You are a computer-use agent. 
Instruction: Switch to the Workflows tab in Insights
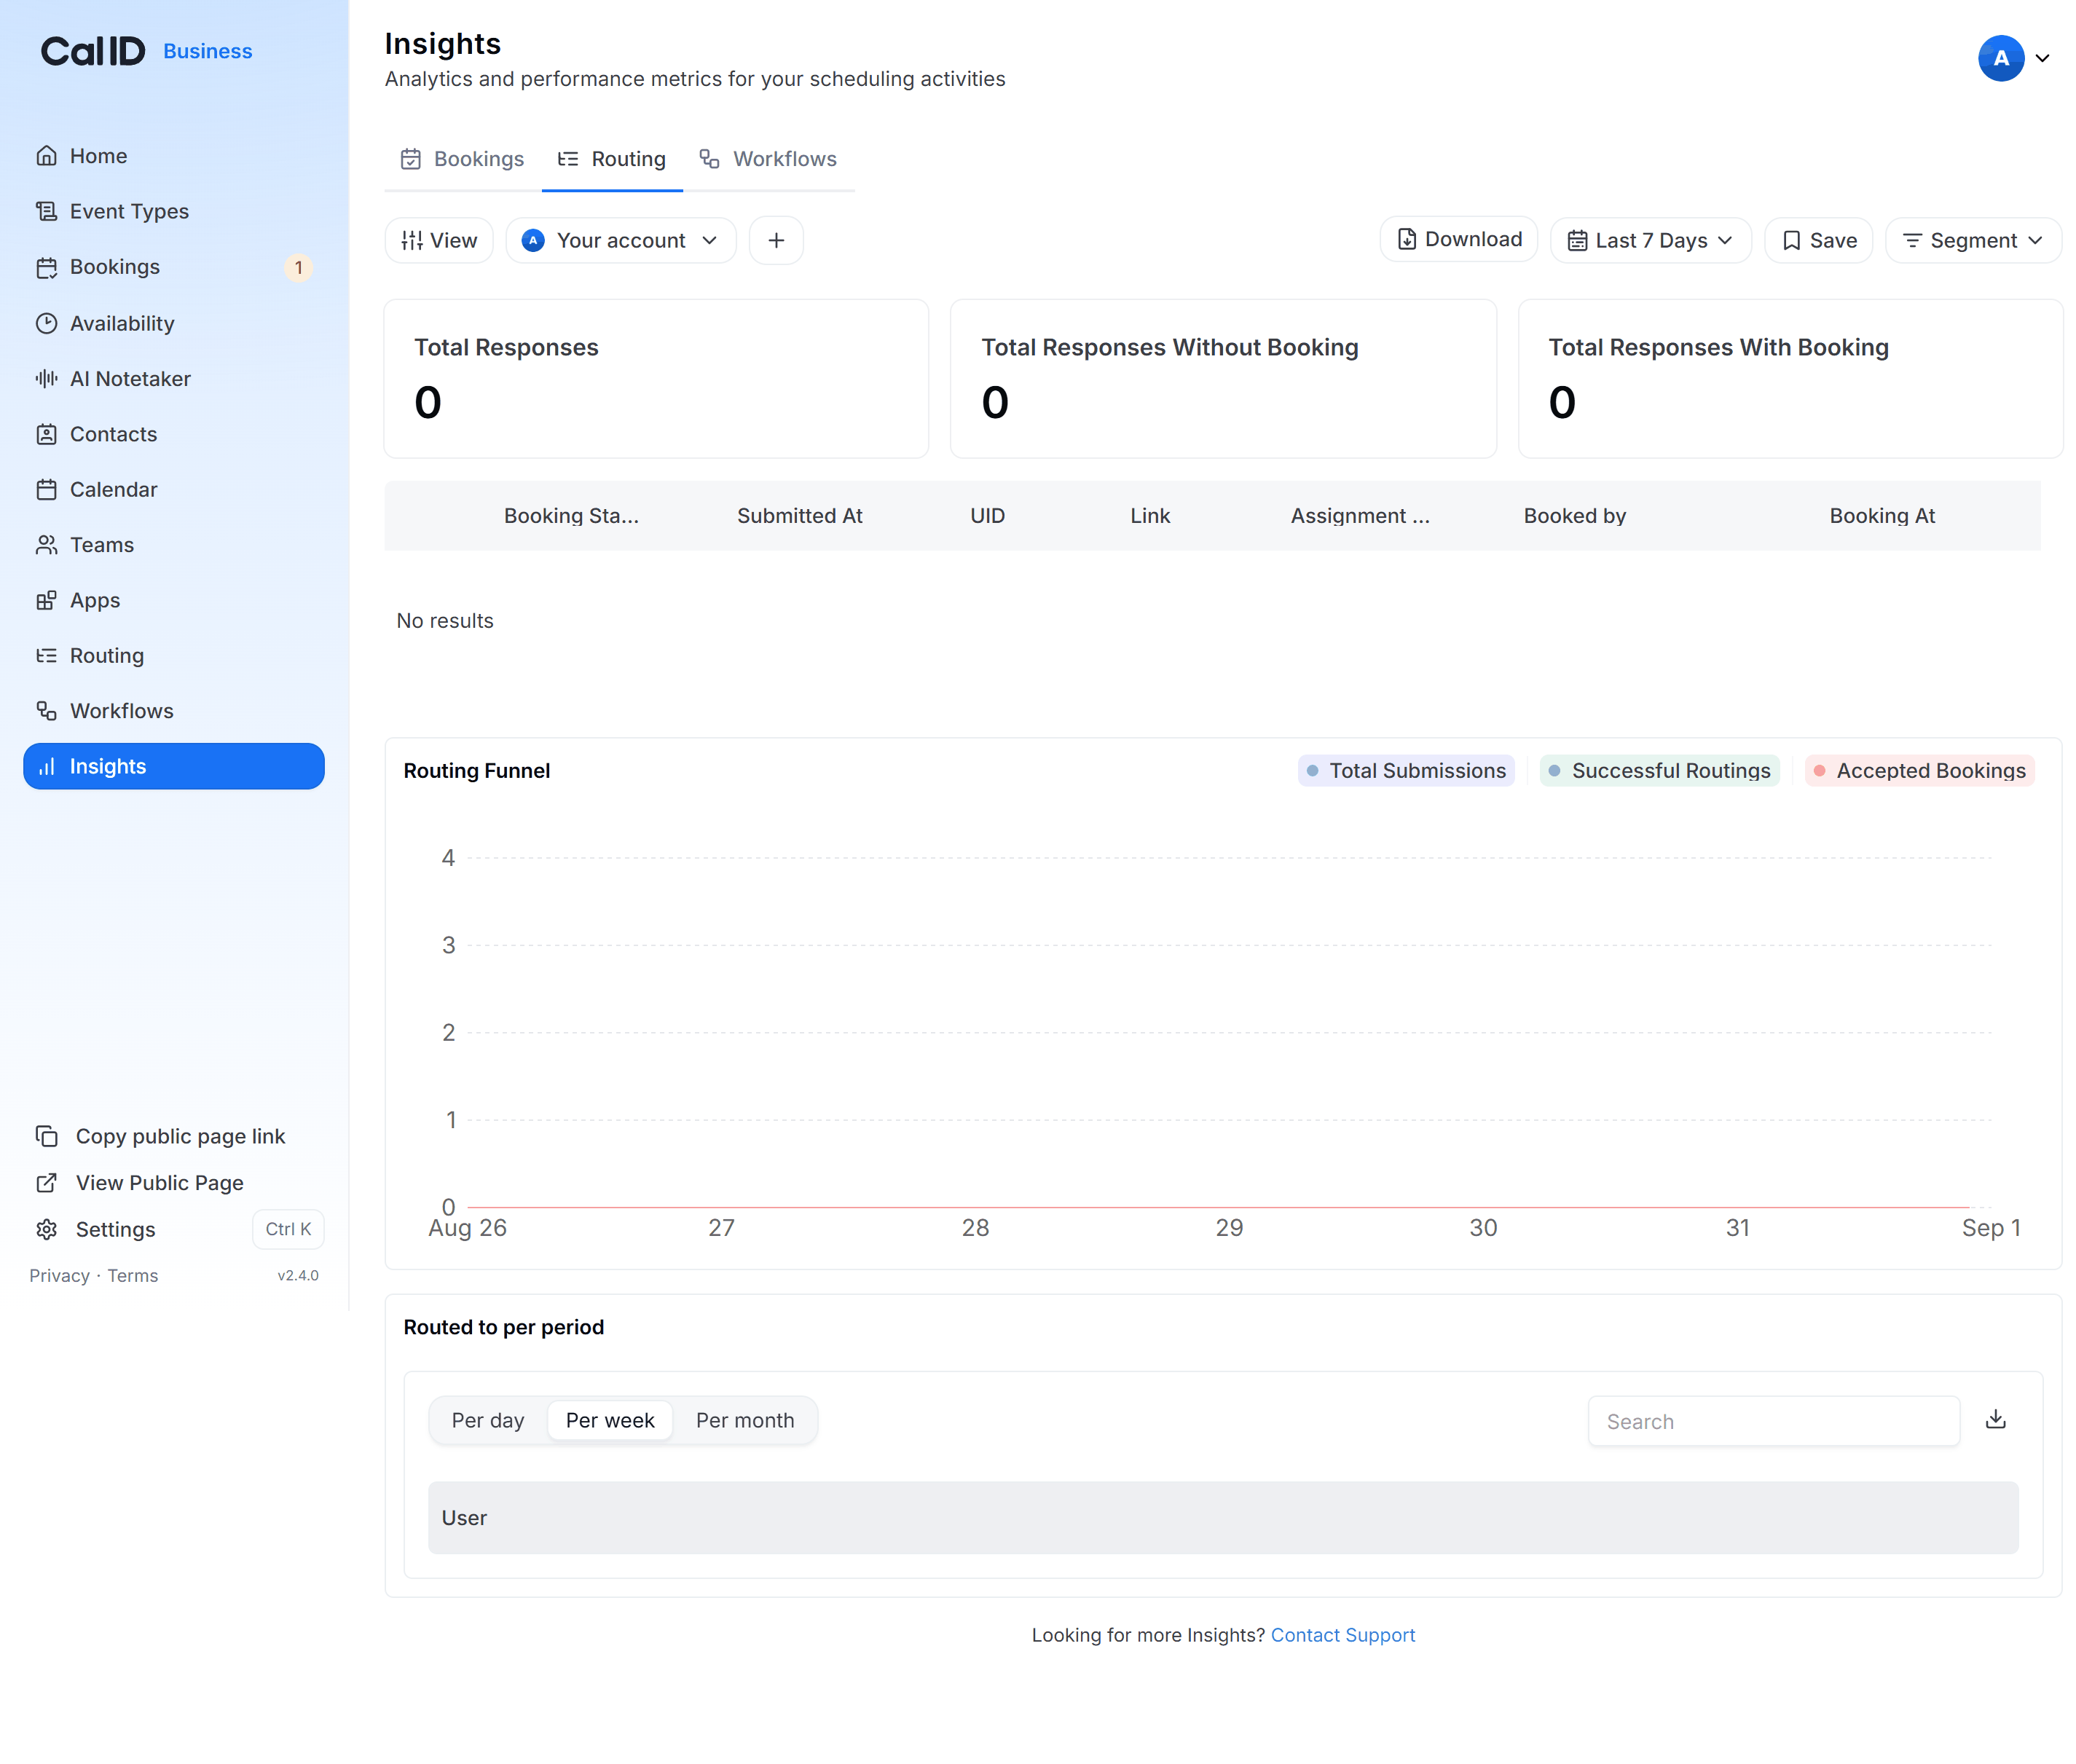(x=768, y=159)
